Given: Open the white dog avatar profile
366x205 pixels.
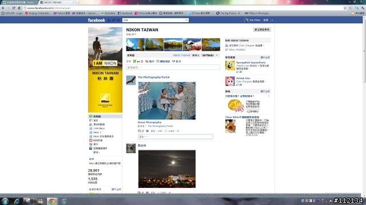Looking at the screenshot, I should click(x=131, y=148).
